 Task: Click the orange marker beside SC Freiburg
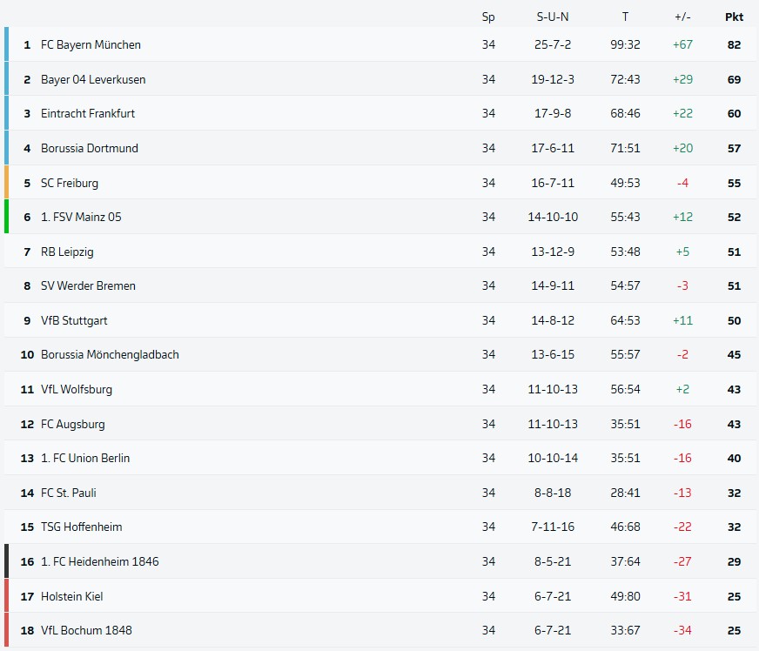[x=7, y=183]
